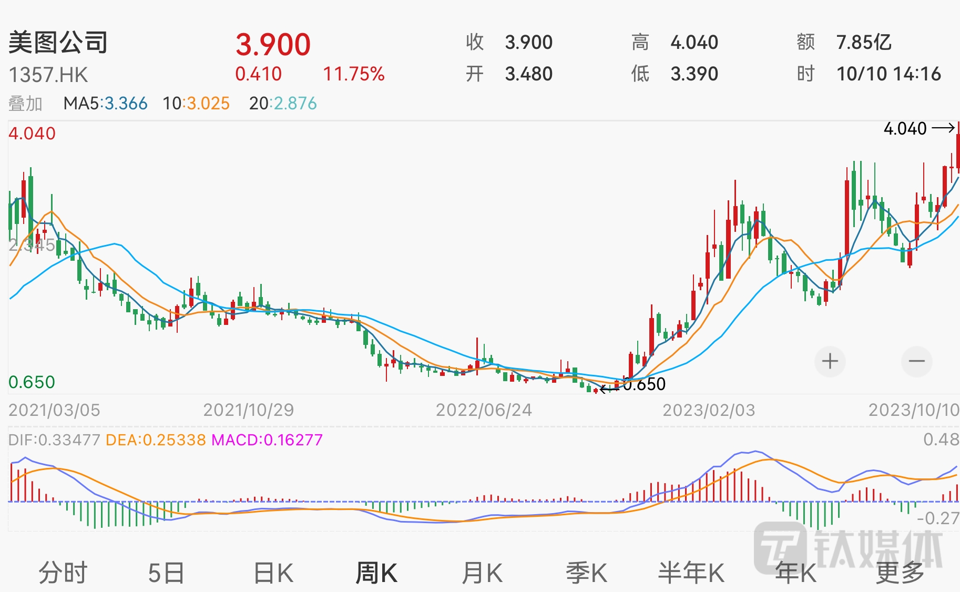The height and width of the screenshot is (592, 960).
Task: Tap the percentage change 11.75%
Action: [354, 74]
